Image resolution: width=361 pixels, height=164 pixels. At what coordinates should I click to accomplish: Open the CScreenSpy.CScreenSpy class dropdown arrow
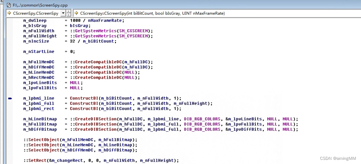[x=63, y=13]
